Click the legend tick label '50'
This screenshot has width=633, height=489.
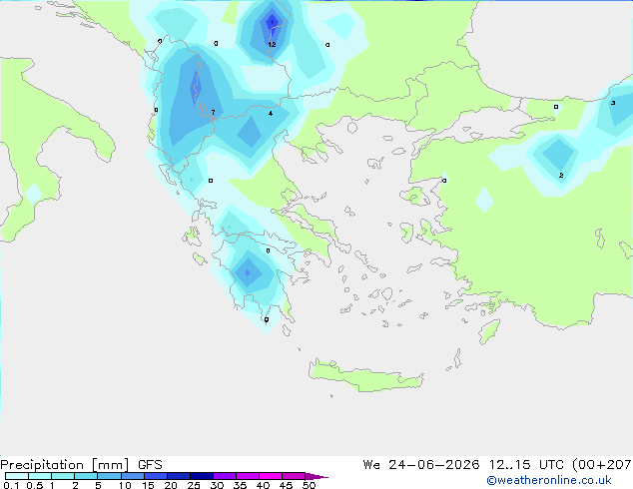[x=309, y=485]
